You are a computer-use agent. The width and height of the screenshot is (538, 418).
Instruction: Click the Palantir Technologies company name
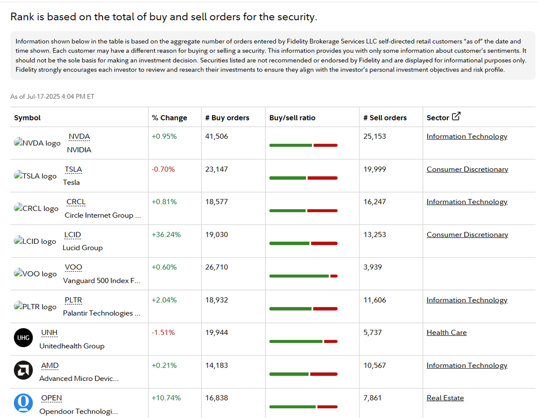point(101,313)
